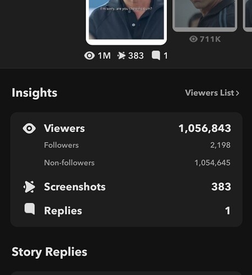Tap the 1,056,843 viewers count
Image resolution: width=252 pixels, height=275 pixels.
pos(205,128)
